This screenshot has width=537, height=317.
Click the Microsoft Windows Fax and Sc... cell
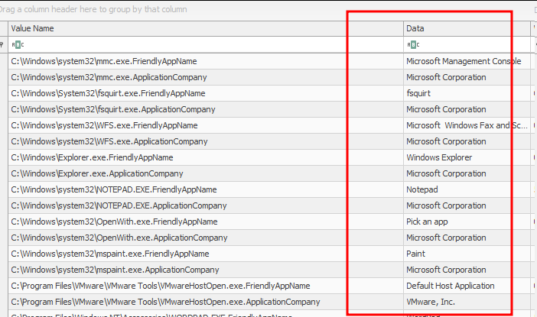(x=467, y=125)
